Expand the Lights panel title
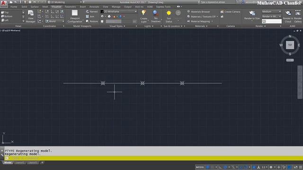This screenshot has width=303, height=170. pos(149,26)
